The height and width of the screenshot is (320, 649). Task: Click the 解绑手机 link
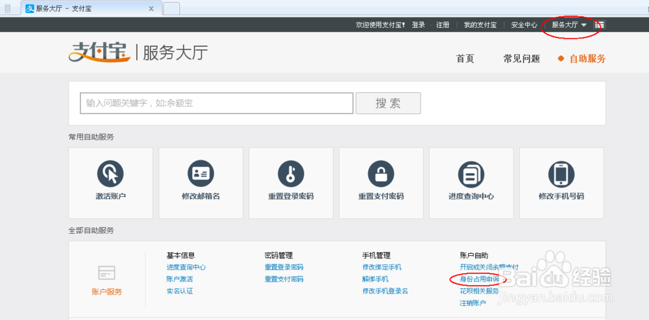click(x=375, y=279)
